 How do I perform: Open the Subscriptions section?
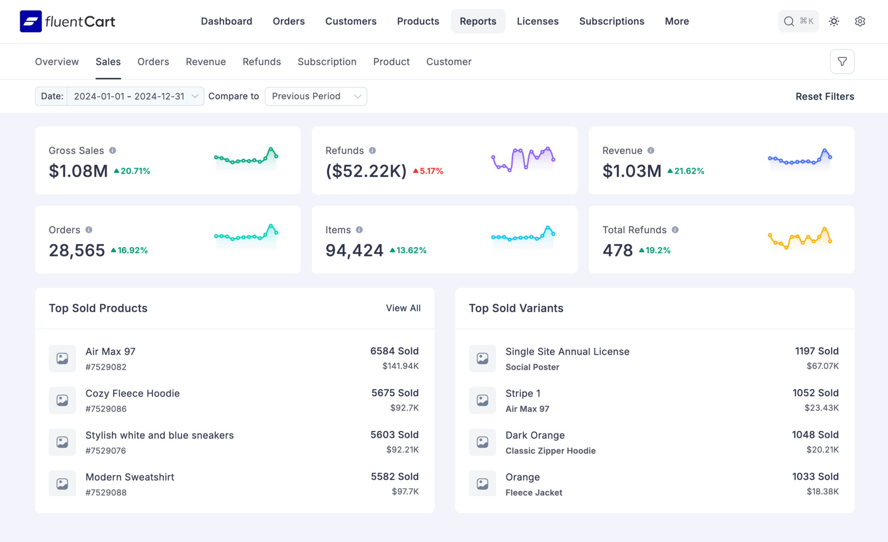tap(612, 21)
